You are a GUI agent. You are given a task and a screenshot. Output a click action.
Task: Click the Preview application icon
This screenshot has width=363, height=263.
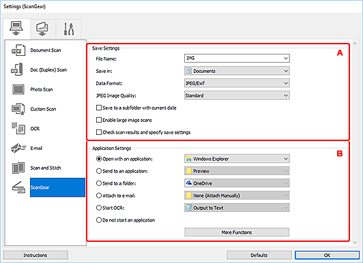coord(189,171)
